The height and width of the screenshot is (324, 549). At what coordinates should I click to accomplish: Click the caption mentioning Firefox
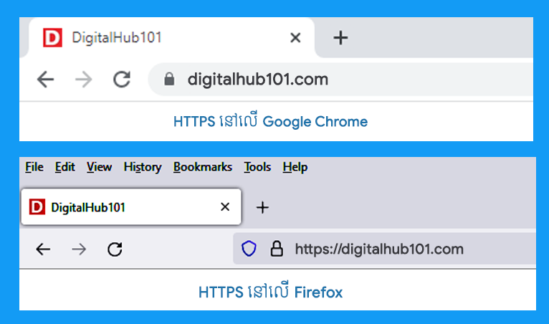(270, 292)
